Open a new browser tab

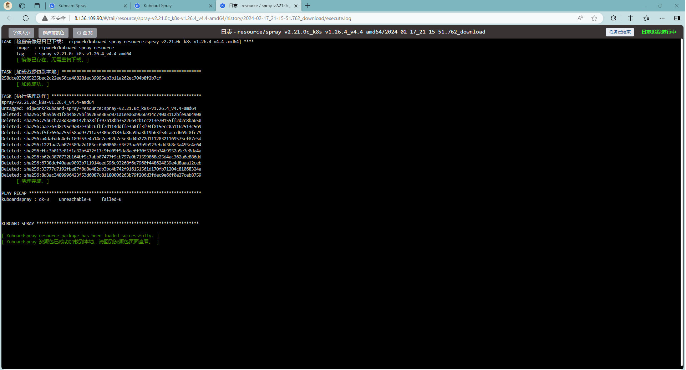point(308,6)
